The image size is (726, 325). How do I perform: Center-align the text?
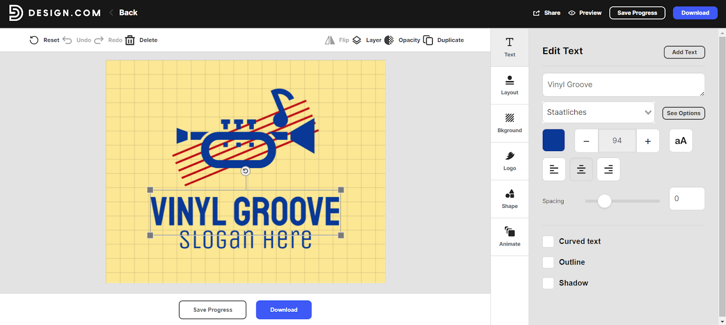coord(581,169)
